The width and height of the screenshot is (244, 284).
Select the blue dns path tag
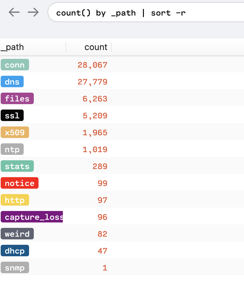[12, 82]
